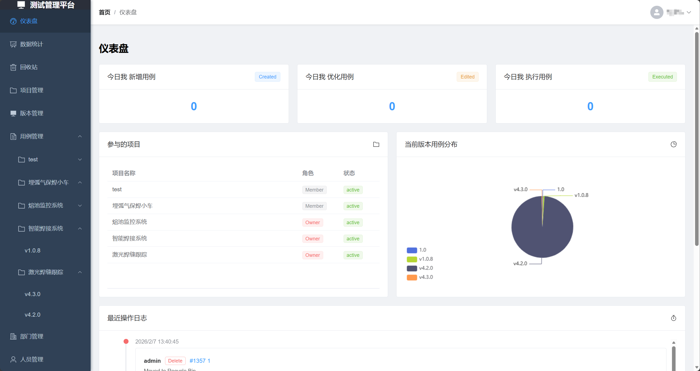
Task: Click the folder icon in 参与的项目 card
Action: 376,144
